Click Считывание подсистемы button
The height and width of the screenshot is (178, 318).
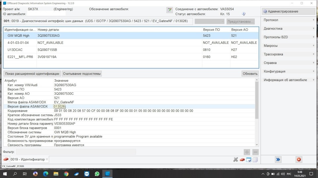(82, 74)
